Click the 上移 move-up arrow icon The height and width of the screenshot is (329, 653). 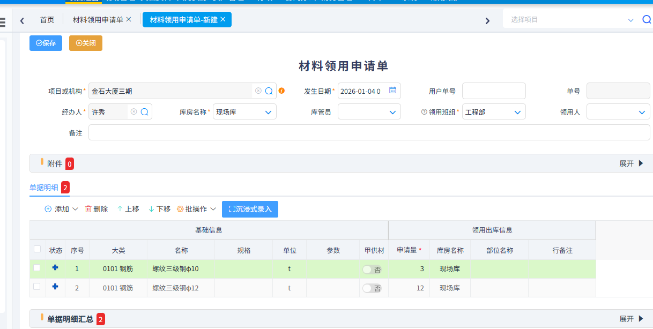[122, 209]
